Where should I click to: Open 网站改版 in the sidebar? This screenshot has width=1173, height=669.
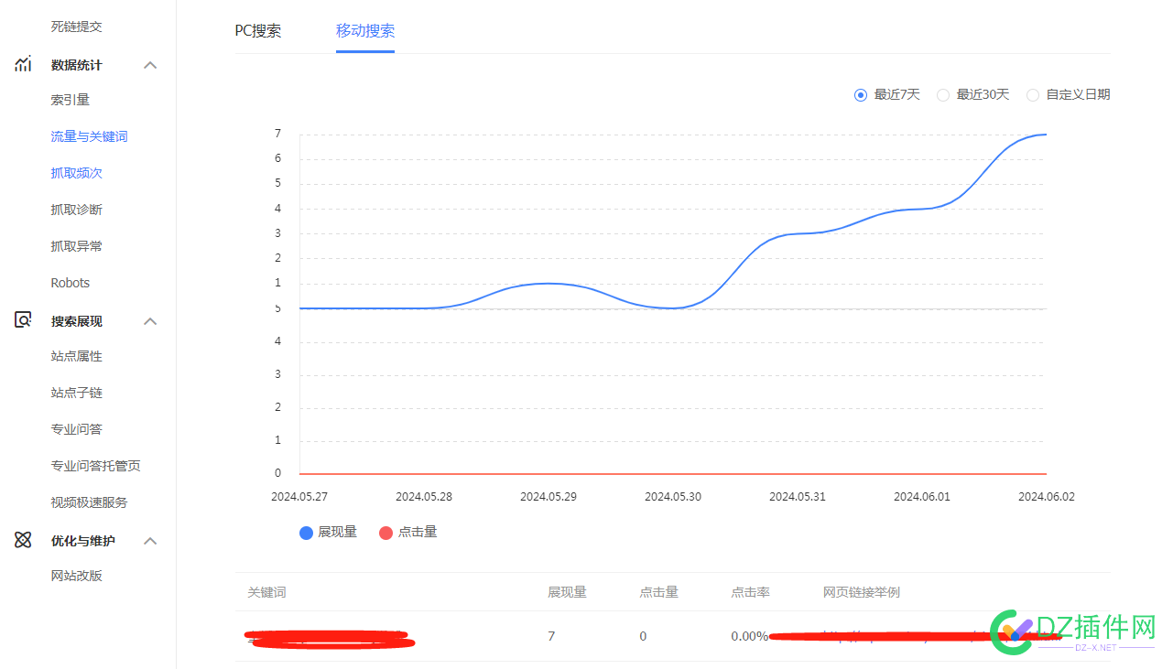[x=77, y=576]
